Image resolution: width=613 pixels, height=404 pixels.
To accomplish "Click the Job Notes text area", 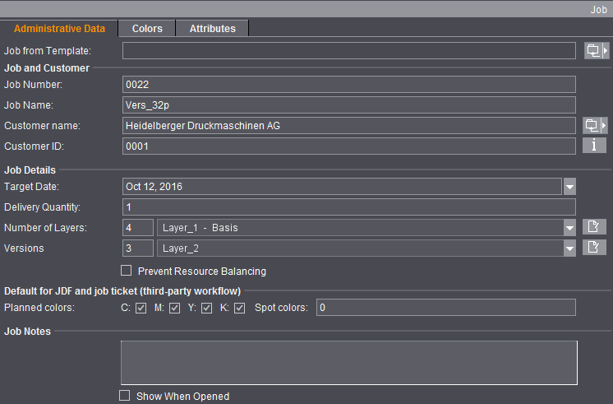I will [349, 362].
